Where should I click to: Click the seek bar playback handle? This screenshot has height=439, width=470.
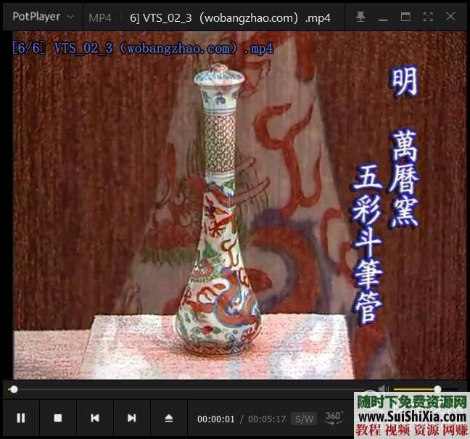click(14, 389)
